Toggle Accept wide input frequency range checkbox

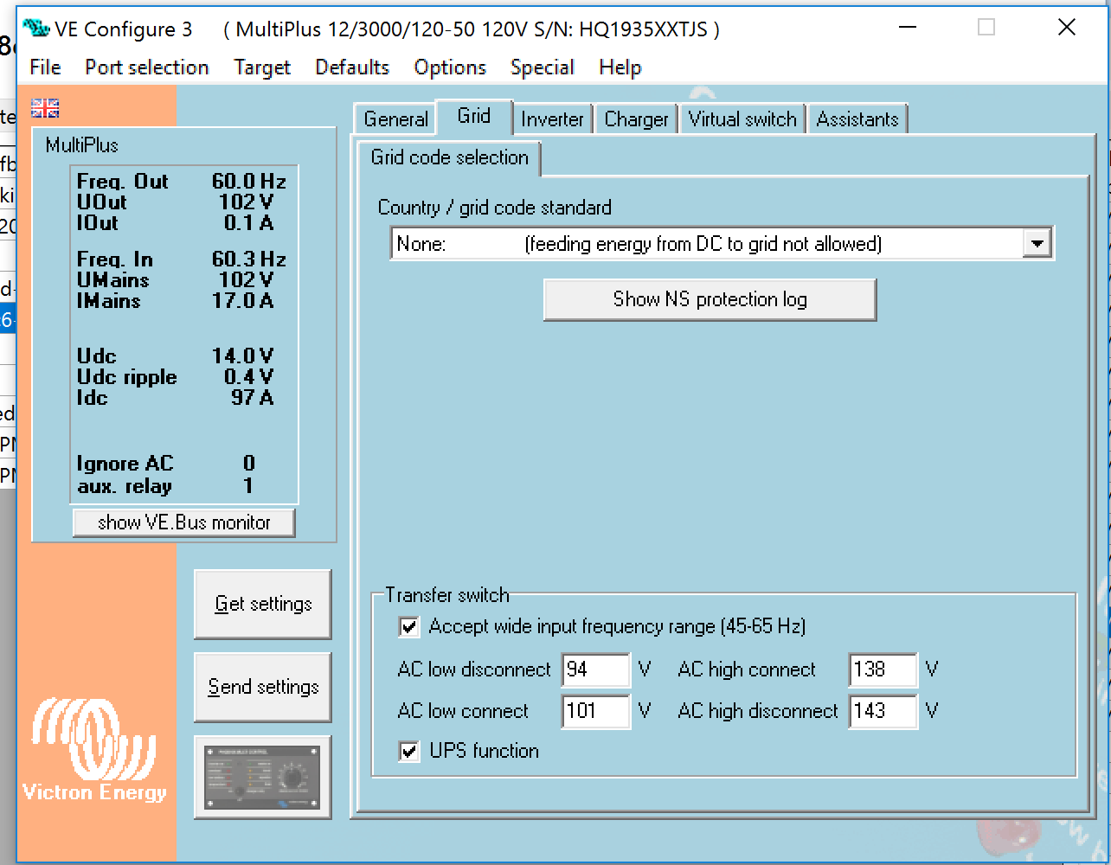(409, 627)
